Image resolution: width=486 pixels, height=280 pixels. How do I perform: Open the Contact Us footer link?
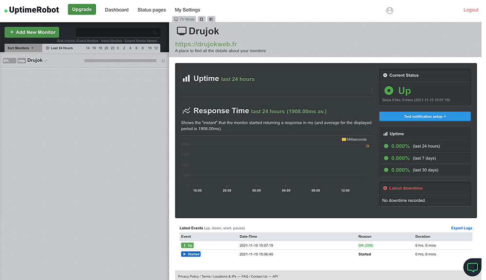pyautogui.click(x=259, y=277)
